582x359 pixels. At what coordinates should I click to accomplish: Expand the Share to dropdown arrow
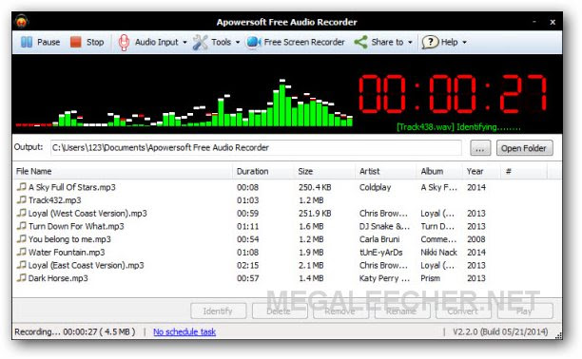pos(410,43)
